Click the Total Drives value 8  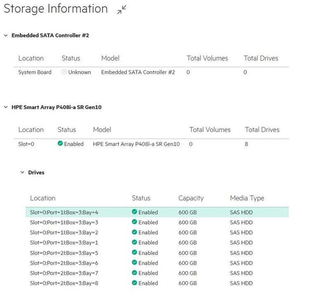[247, 144]
